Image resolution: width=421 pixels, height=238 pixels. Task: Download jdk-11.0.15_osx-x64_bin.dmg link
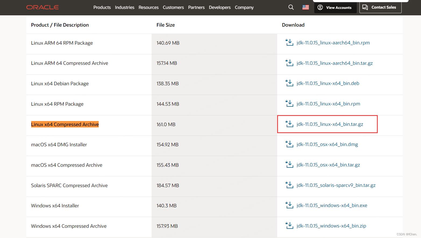tap(327, 144)
